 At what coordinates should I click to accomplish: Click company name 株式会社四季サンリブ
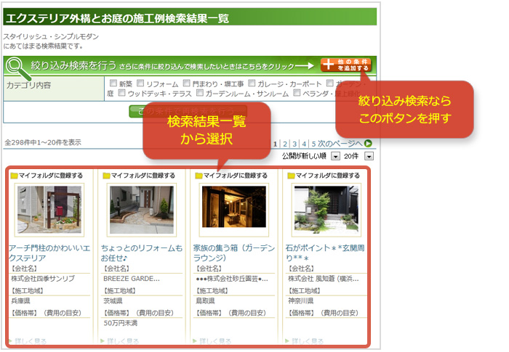[x=43, y=279]
